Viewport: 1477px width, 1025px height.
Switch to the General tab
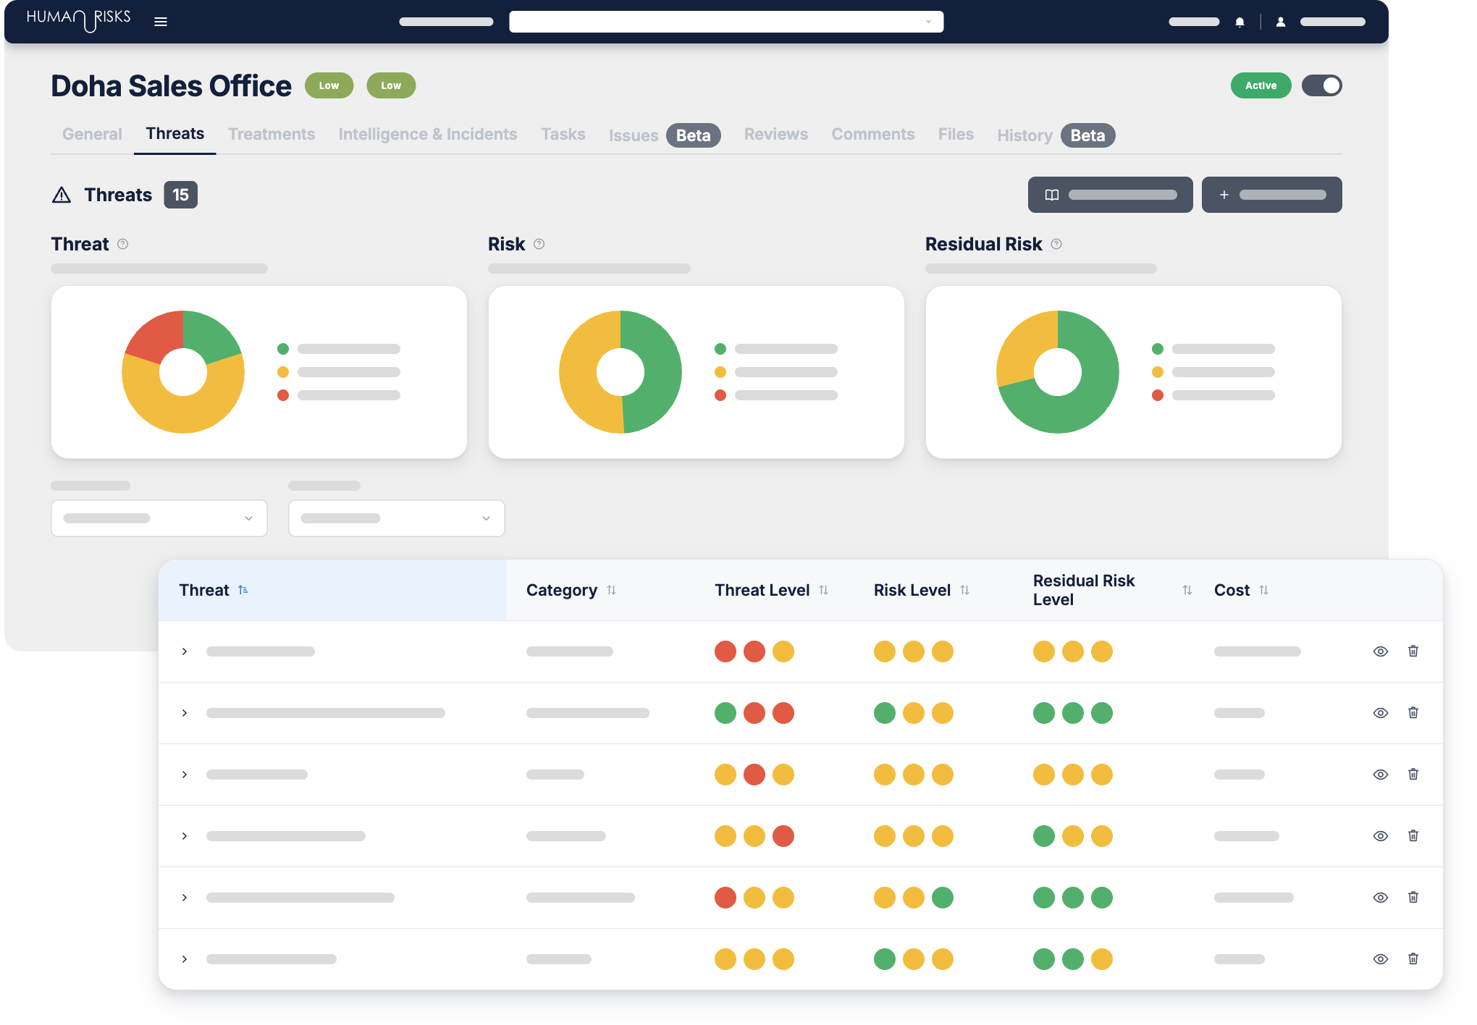[92, 134]
